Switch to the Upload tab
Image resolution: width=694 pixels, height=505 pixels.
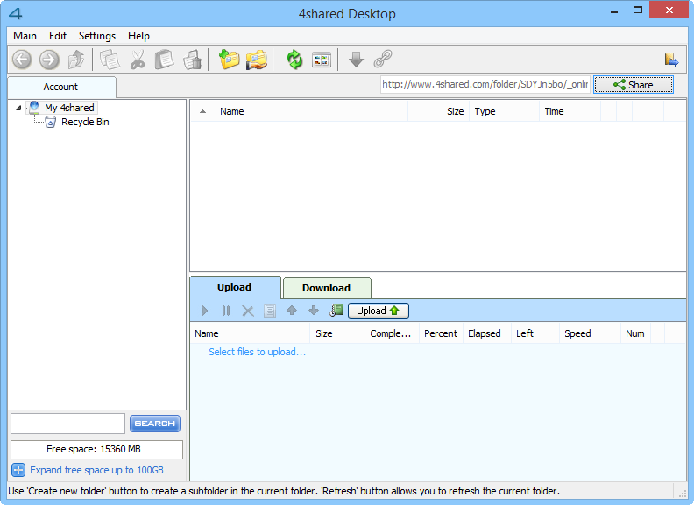(x=235, y=287)
